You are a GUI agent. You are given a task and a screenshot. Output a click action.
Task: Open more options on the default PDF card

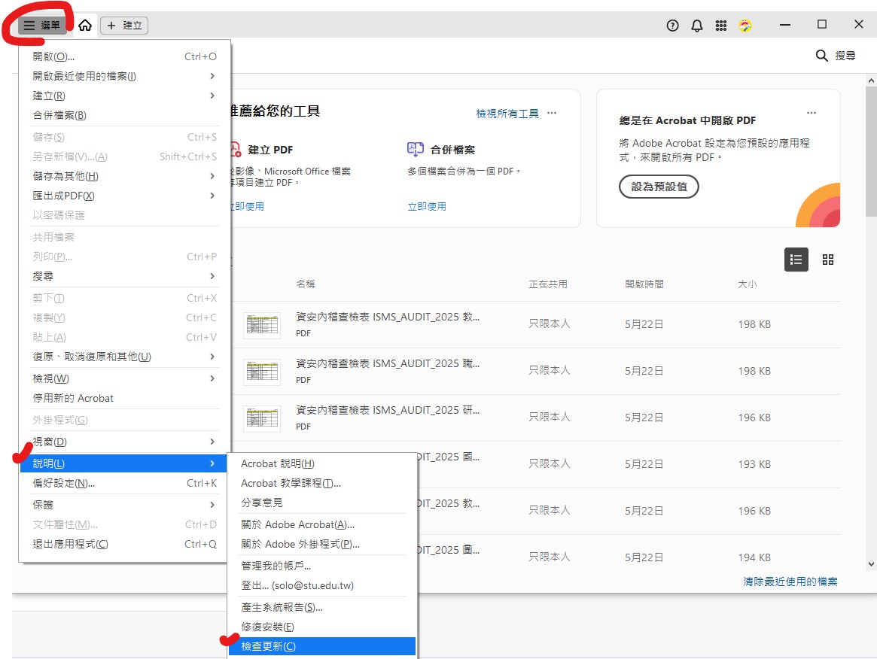click(811, 113)
